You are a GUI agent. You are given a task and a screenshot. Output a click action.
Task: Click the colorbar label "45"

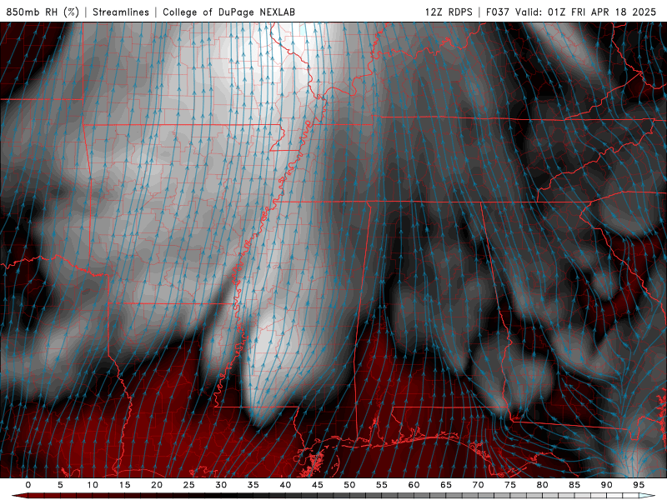pyautogui.click(x=318, y=485)
